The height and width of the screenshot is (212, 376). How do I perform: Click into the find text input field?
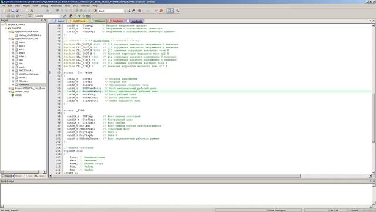110,11
